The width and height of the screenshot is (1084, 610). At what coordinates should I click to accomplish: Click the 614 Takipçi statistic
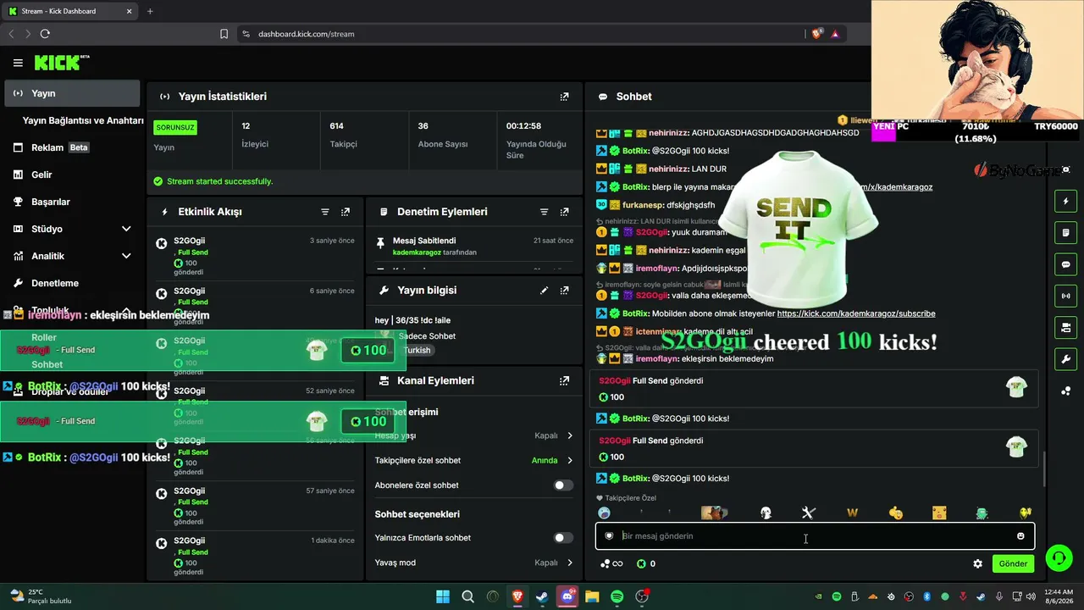tap(343, 136)
